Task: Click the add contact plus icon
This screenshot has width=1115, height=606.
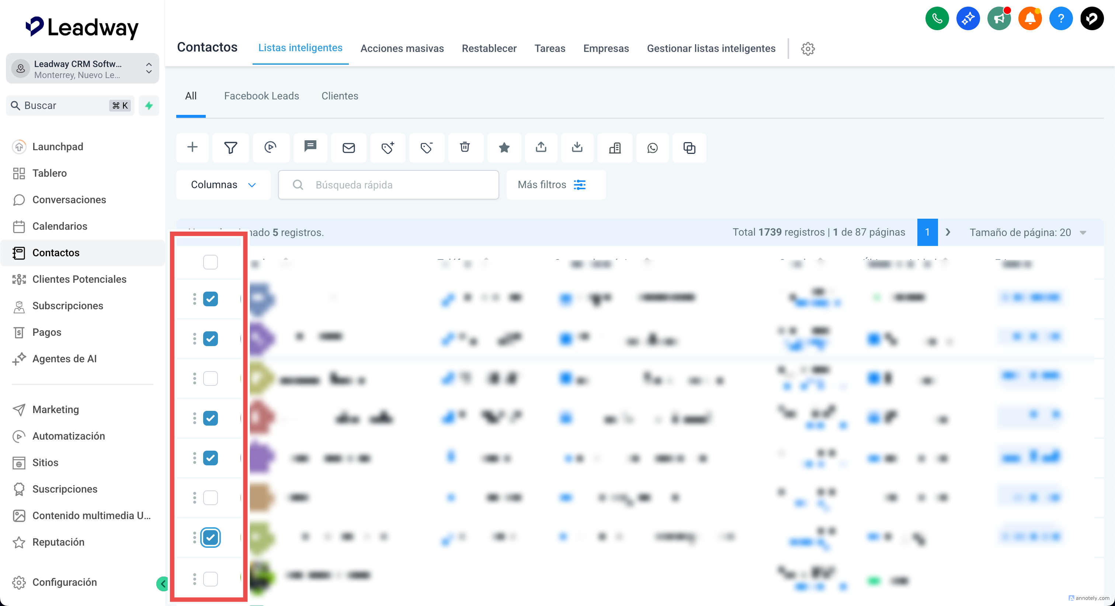Action: 192,147
